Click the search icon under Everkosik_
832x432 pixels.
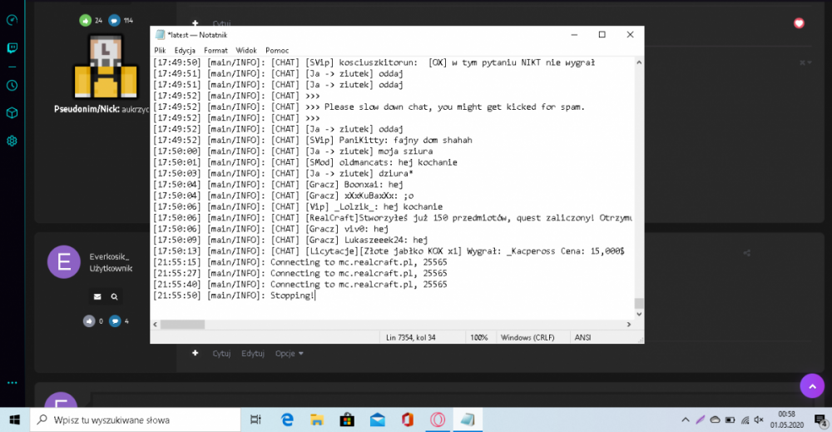coord(114,296)
